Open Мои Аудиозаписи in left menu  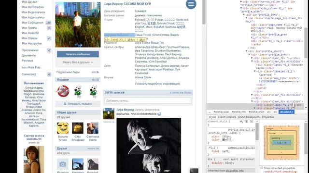(x=33, y=17)
